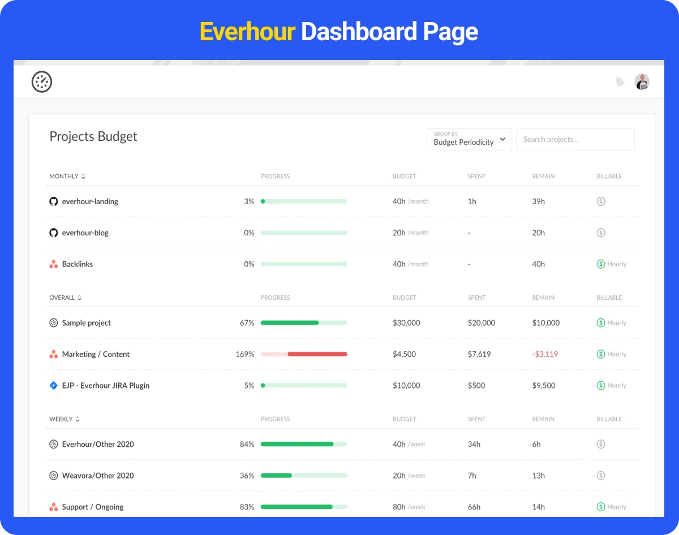Open the Backlinks project
The height and width of the screenshot is (535, 679).
(x=78, y=264)
